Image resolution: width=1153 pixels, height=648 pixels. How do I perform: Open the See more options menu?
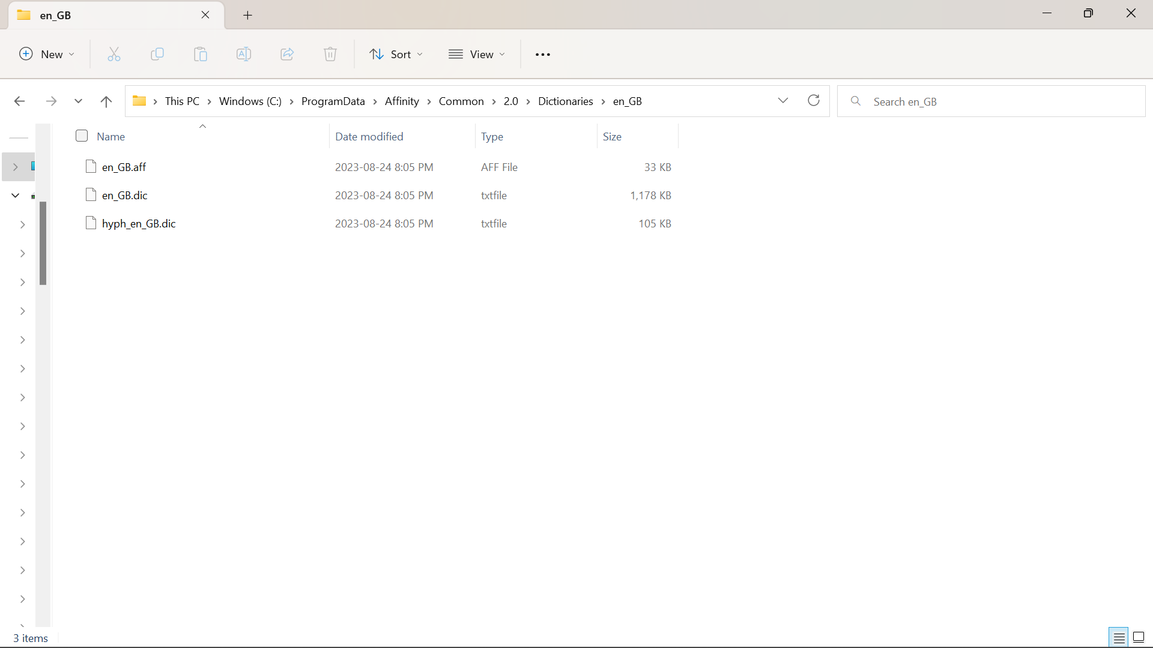click(x=543, y=55)
